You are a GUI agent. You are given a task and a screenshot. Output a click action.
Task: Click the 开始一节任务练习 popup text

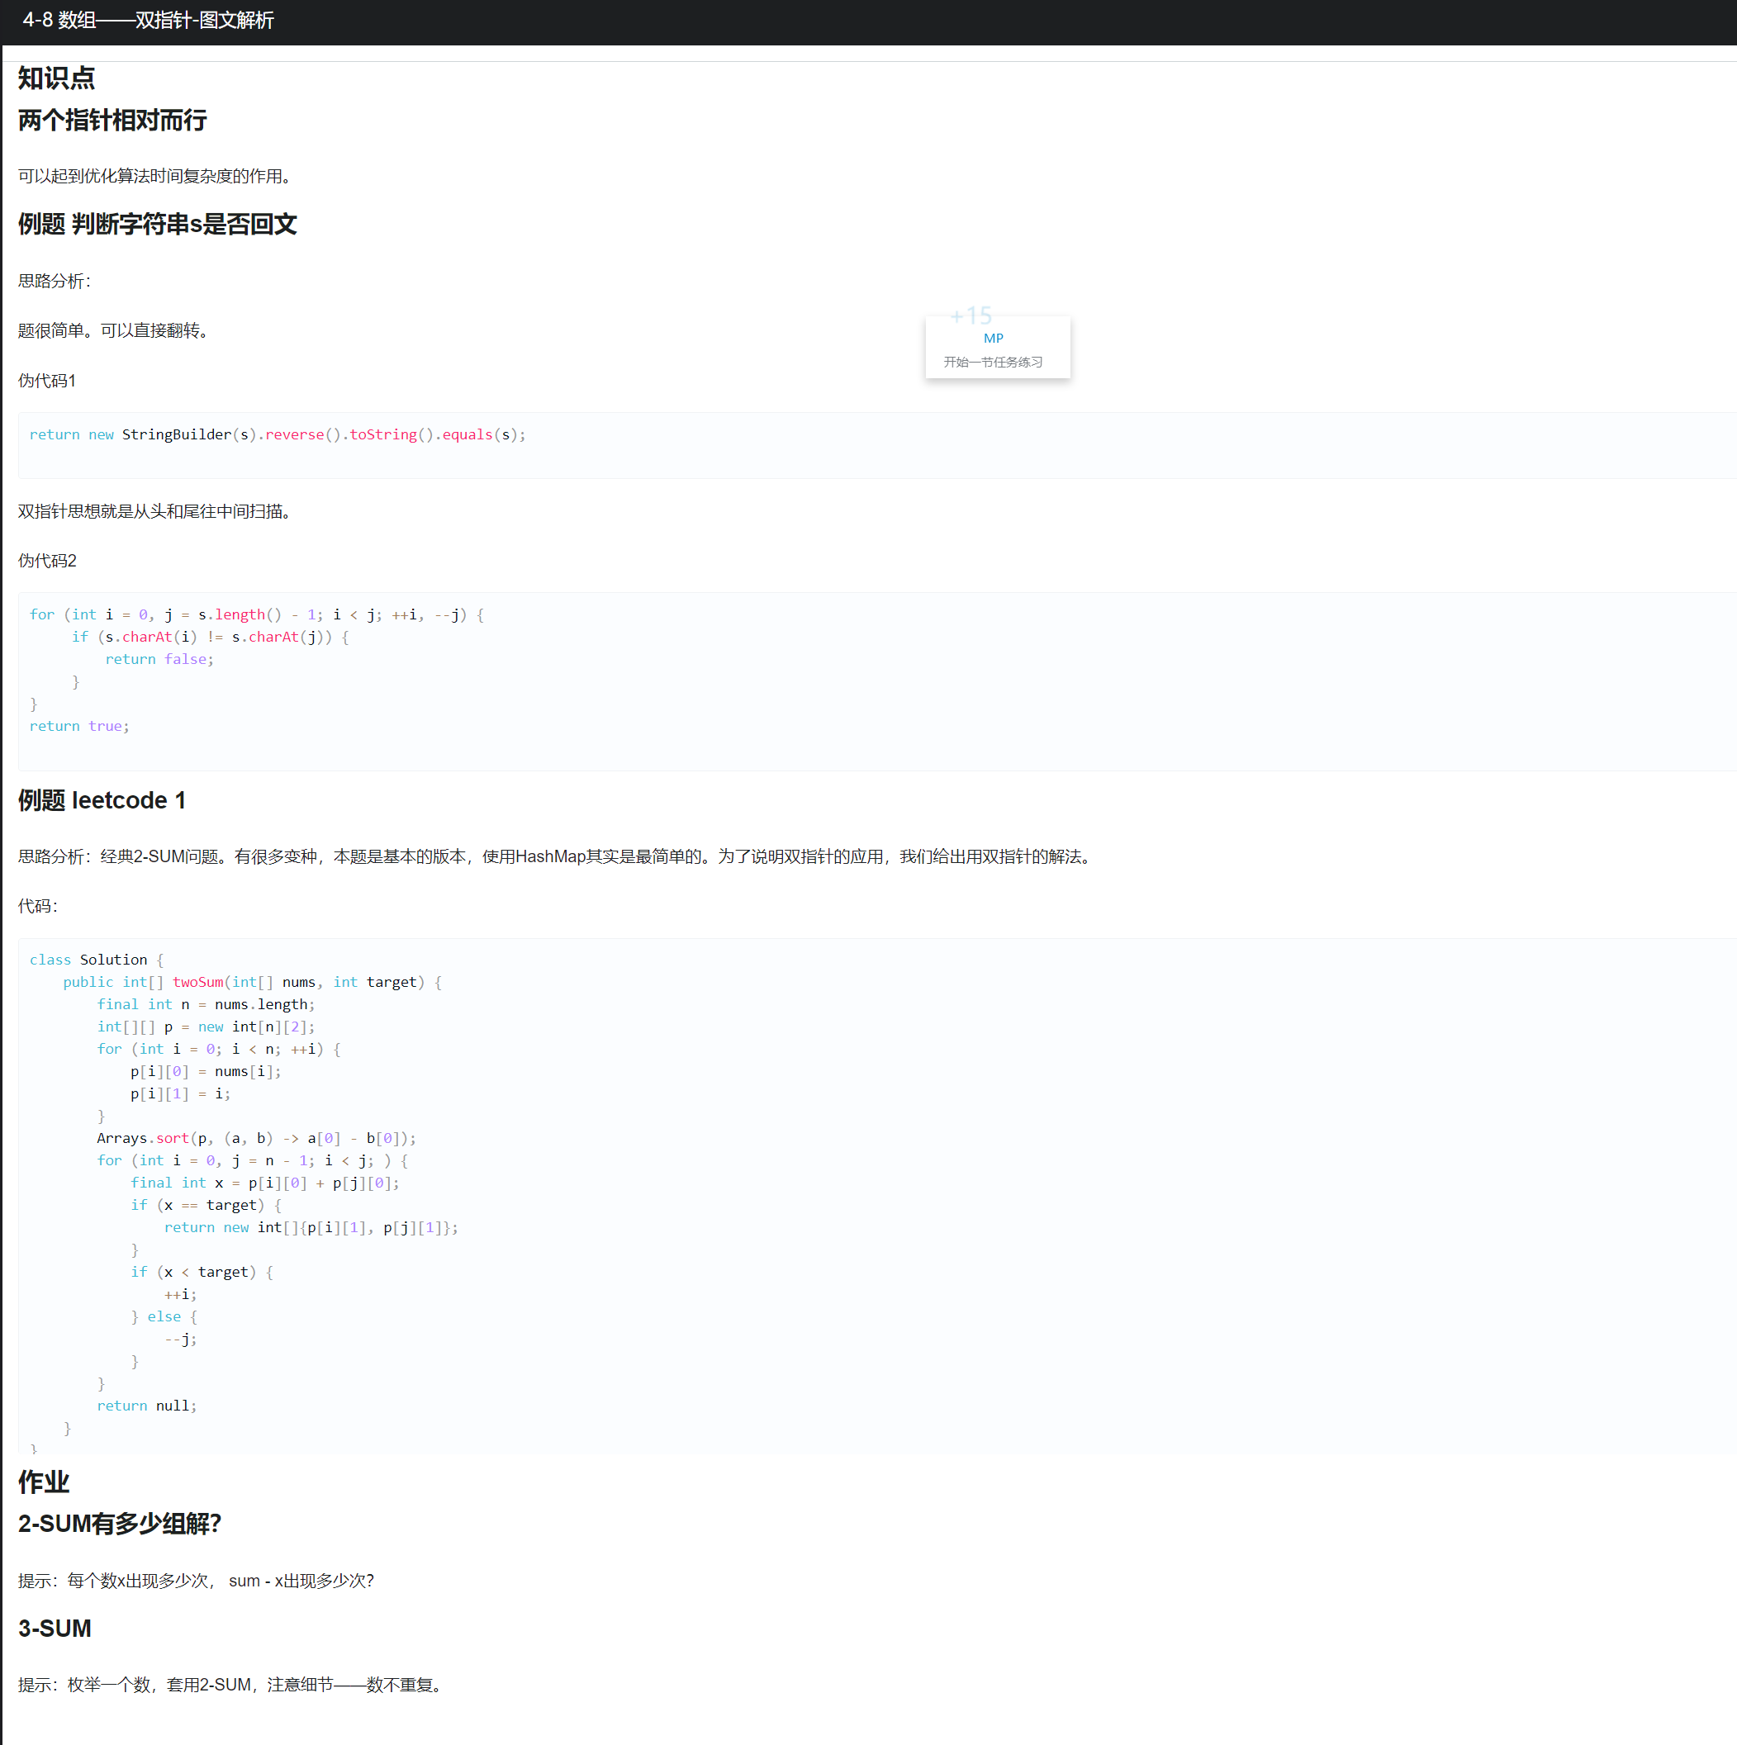(993, 363)
